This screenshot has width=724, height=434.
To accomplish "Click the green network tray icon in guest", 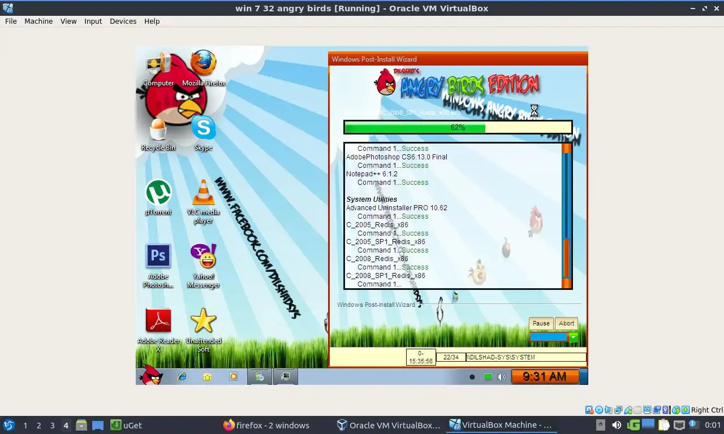I will (x=488, y=377).
